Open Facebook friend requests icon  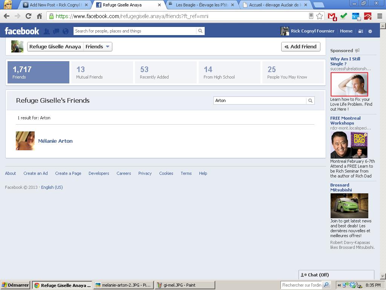click(47, 31)
